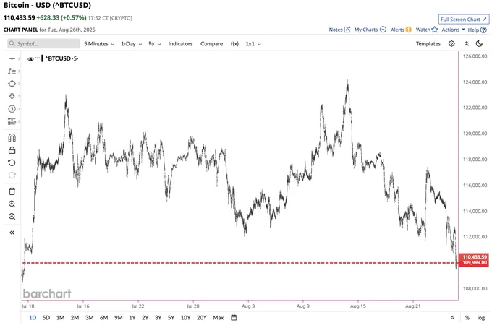The height and width of the screenshot is (325, 492).
Task: Toggle magnet snap mode
Action: (12, 138)
